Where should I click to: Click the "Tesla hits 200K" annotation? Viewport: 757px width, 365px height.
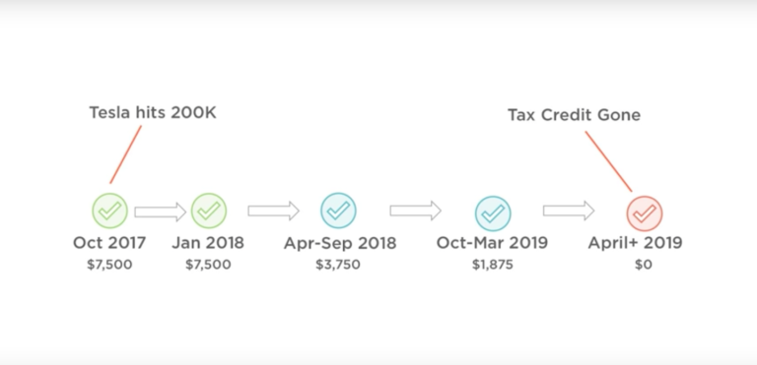(x=153, y=113)
